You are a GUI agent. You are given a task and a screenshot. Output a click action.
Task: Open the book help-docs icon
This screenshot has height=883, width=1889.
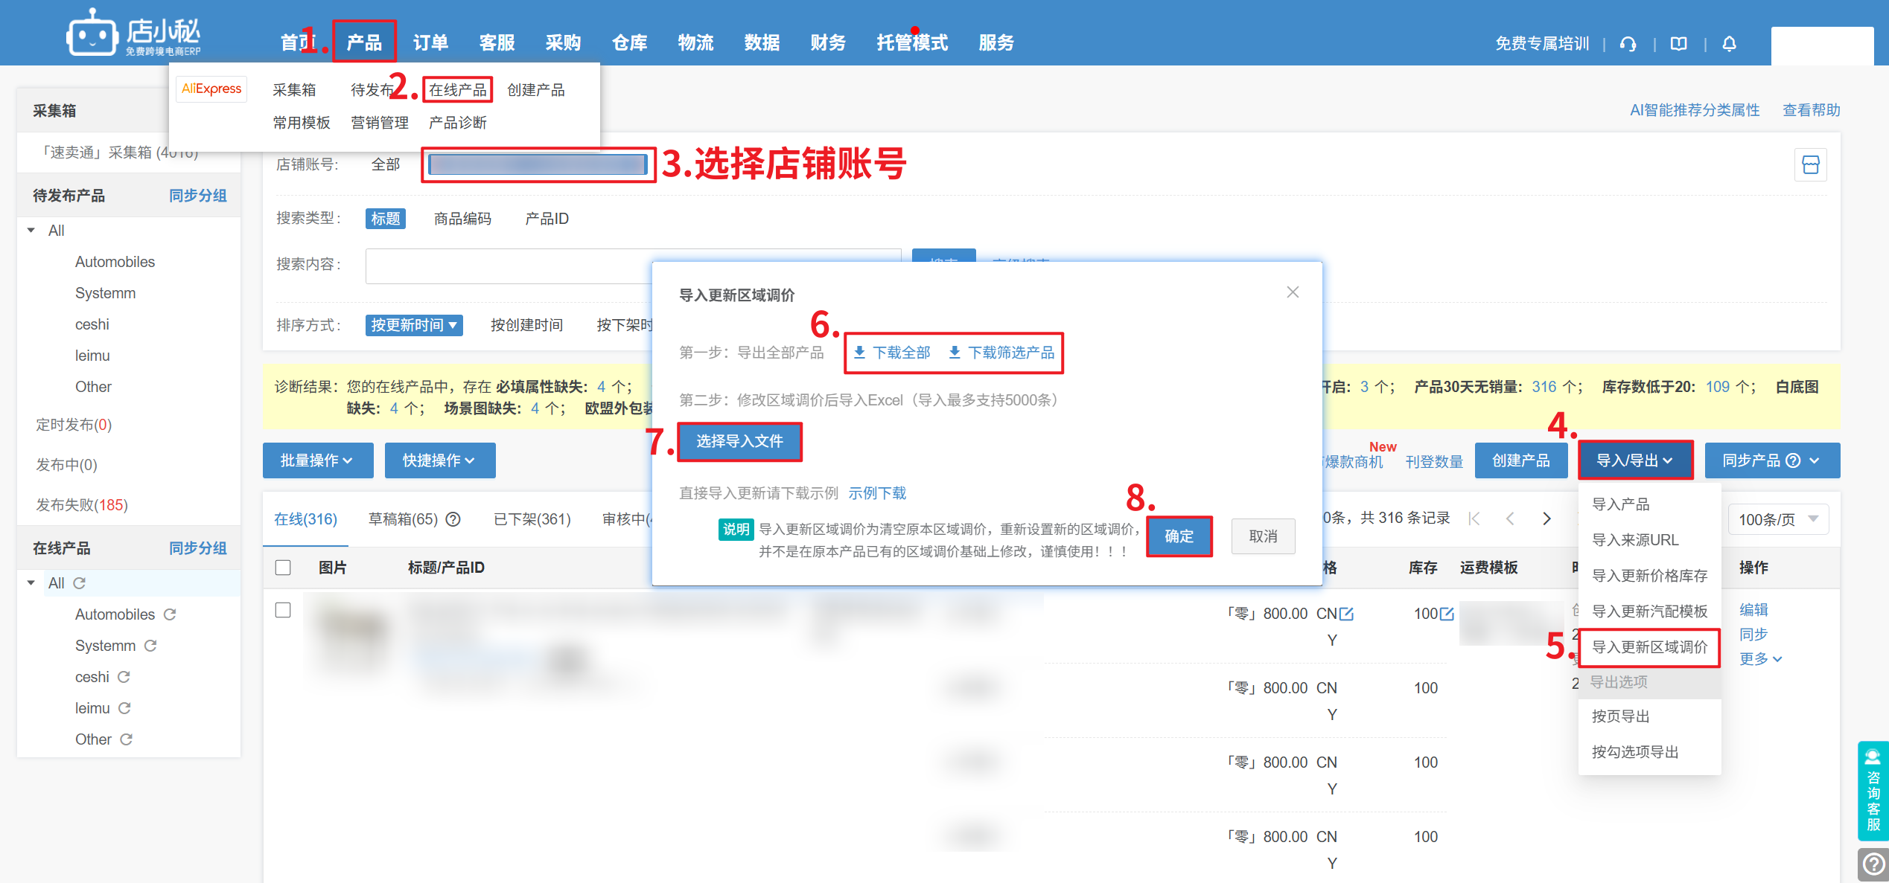click(x=1678, y=44)
